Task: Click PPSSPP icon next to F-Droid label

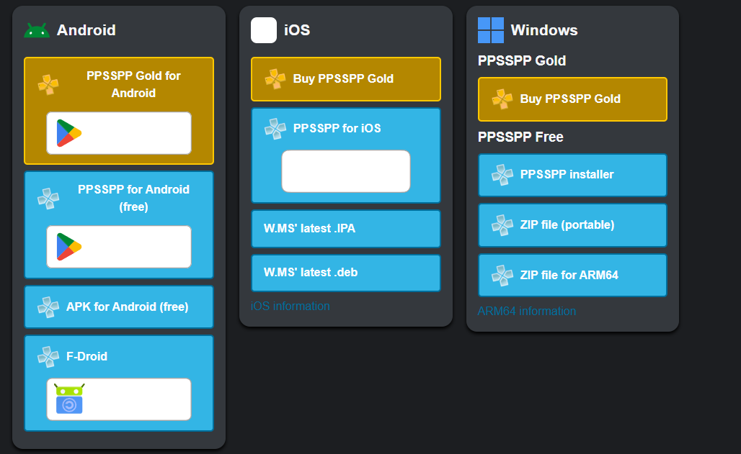Action: point(48,356)
